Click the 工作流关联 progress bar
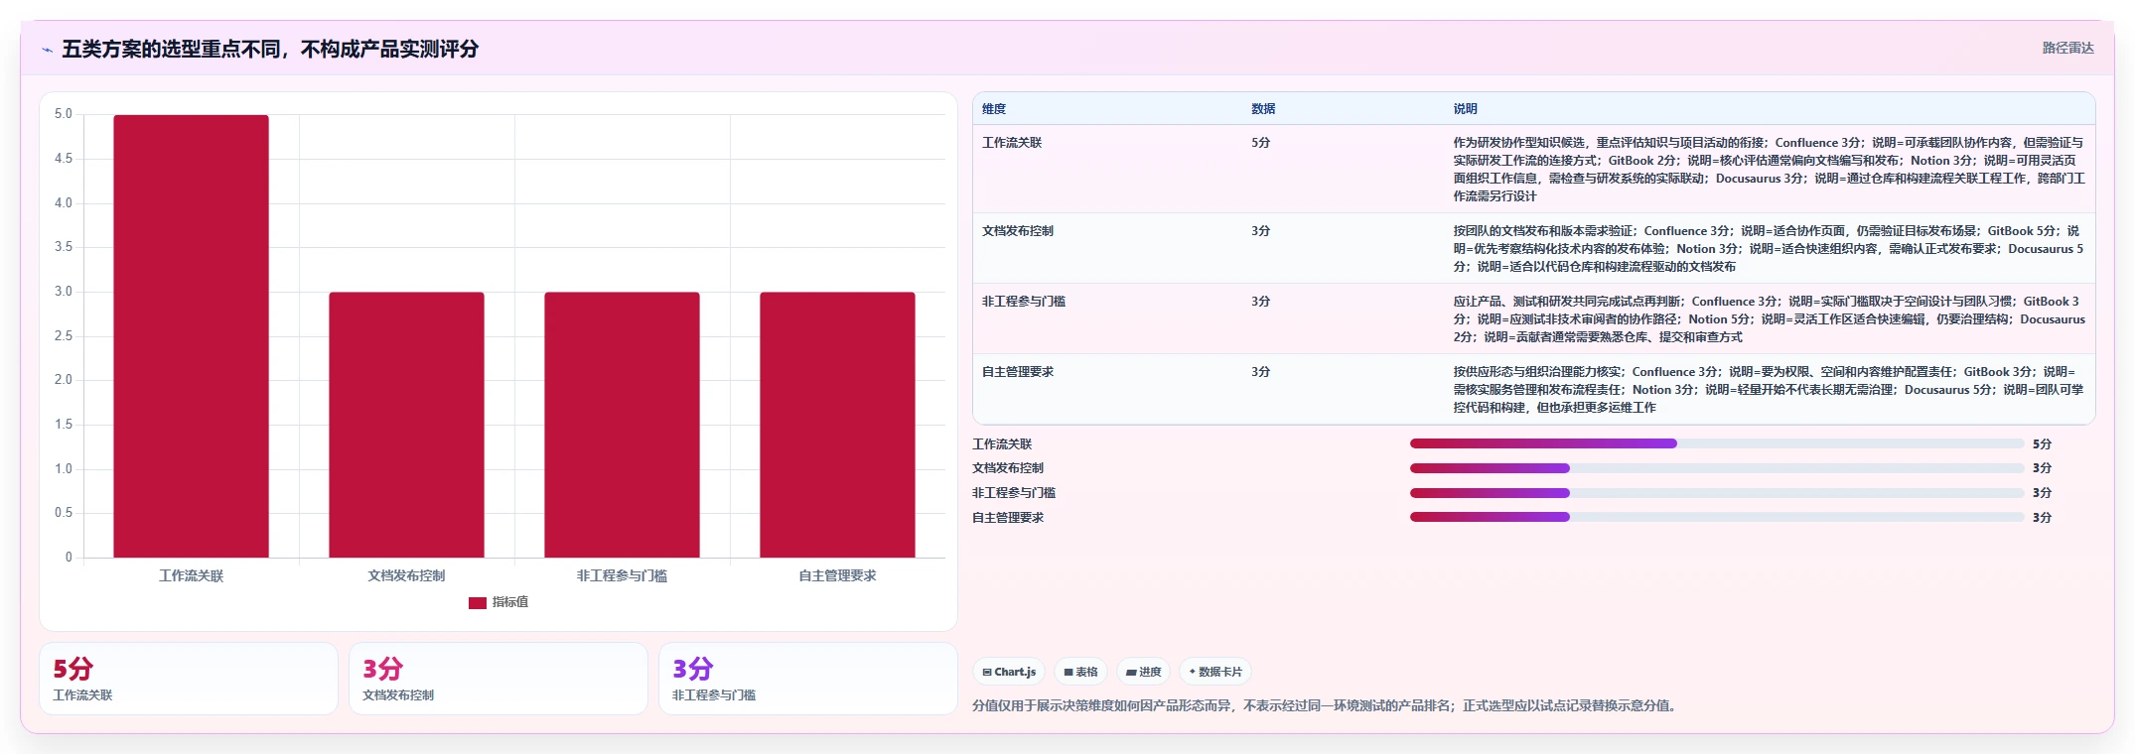This screenshot has width=2135, height=754. [x=1717, y=443]
